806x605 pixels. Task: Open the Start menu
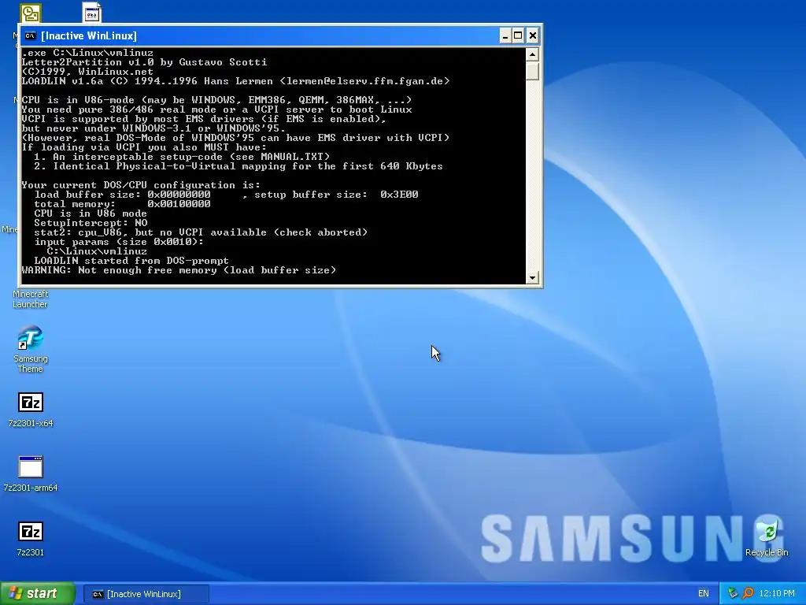tap(38, 593)
